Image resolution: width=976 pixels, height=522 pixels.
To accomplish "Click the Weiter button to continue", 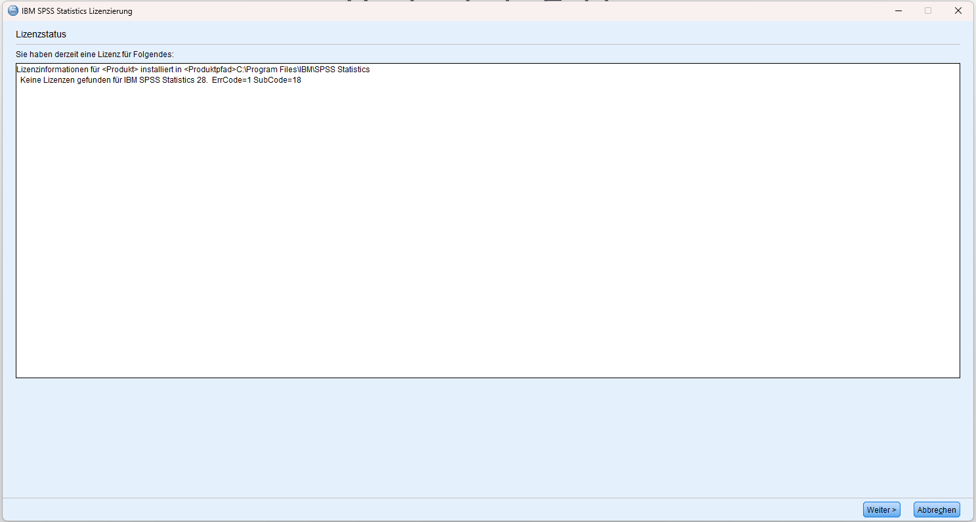I will click(881, 510).
